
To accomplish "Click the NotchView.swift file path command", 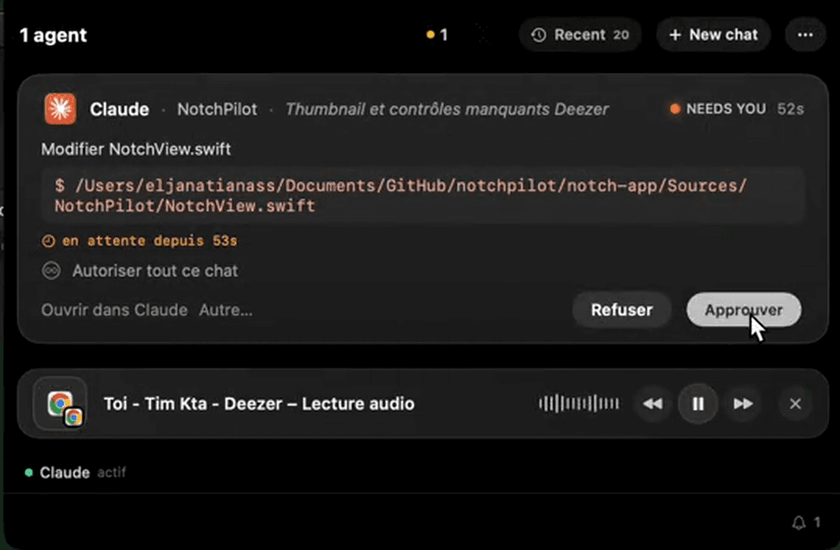I will pyautogui.click(x=423, y=196).
